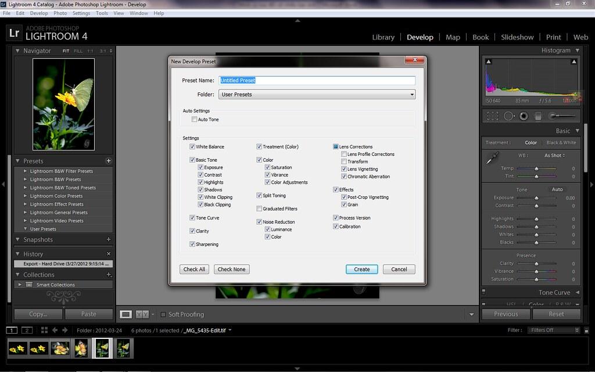Select second window display button 2
This screenshot has height=372, width=595.
pyautogui.click(x=27, y=330)
